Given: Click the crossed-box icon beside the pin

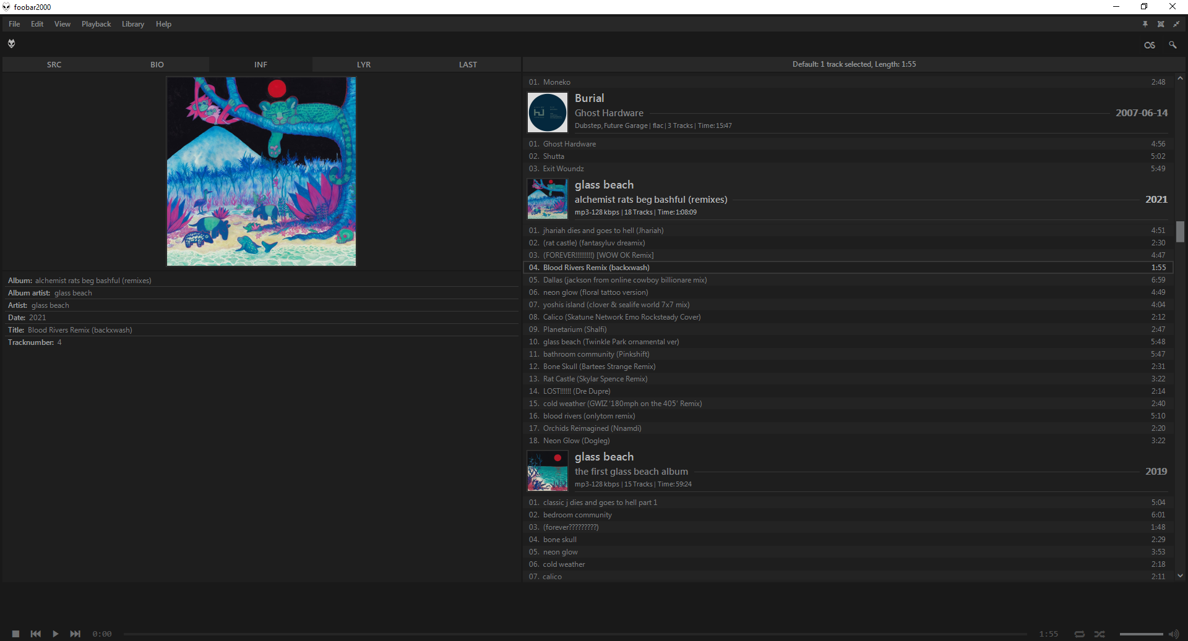Looking at the screenshot, I should tap(1161, 24).
